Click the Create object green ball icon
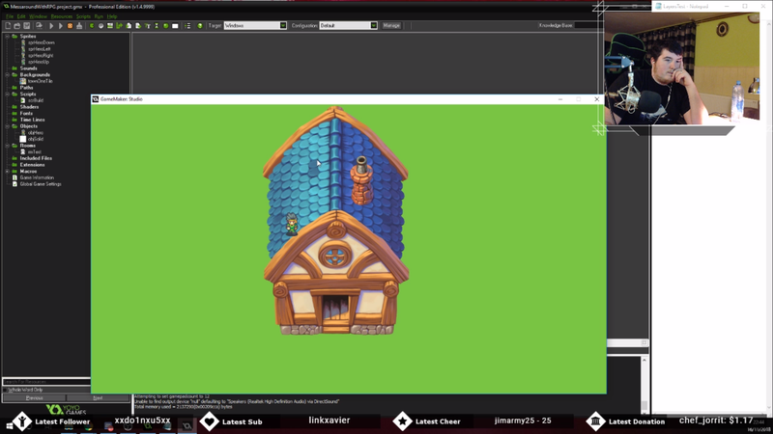The width and height of the screenshot is (773, 434). pos(165,26)
